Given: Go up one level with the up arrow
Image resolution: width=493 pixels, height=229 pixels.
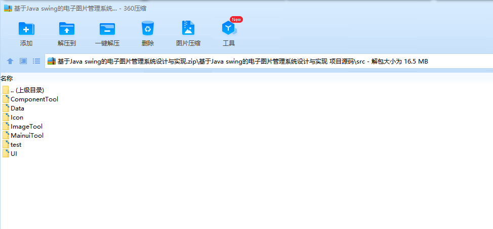Looking at the screenshot, I should [10, 61].
